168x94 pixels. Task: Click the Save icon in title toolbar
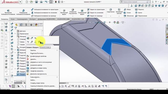[36, 2]
